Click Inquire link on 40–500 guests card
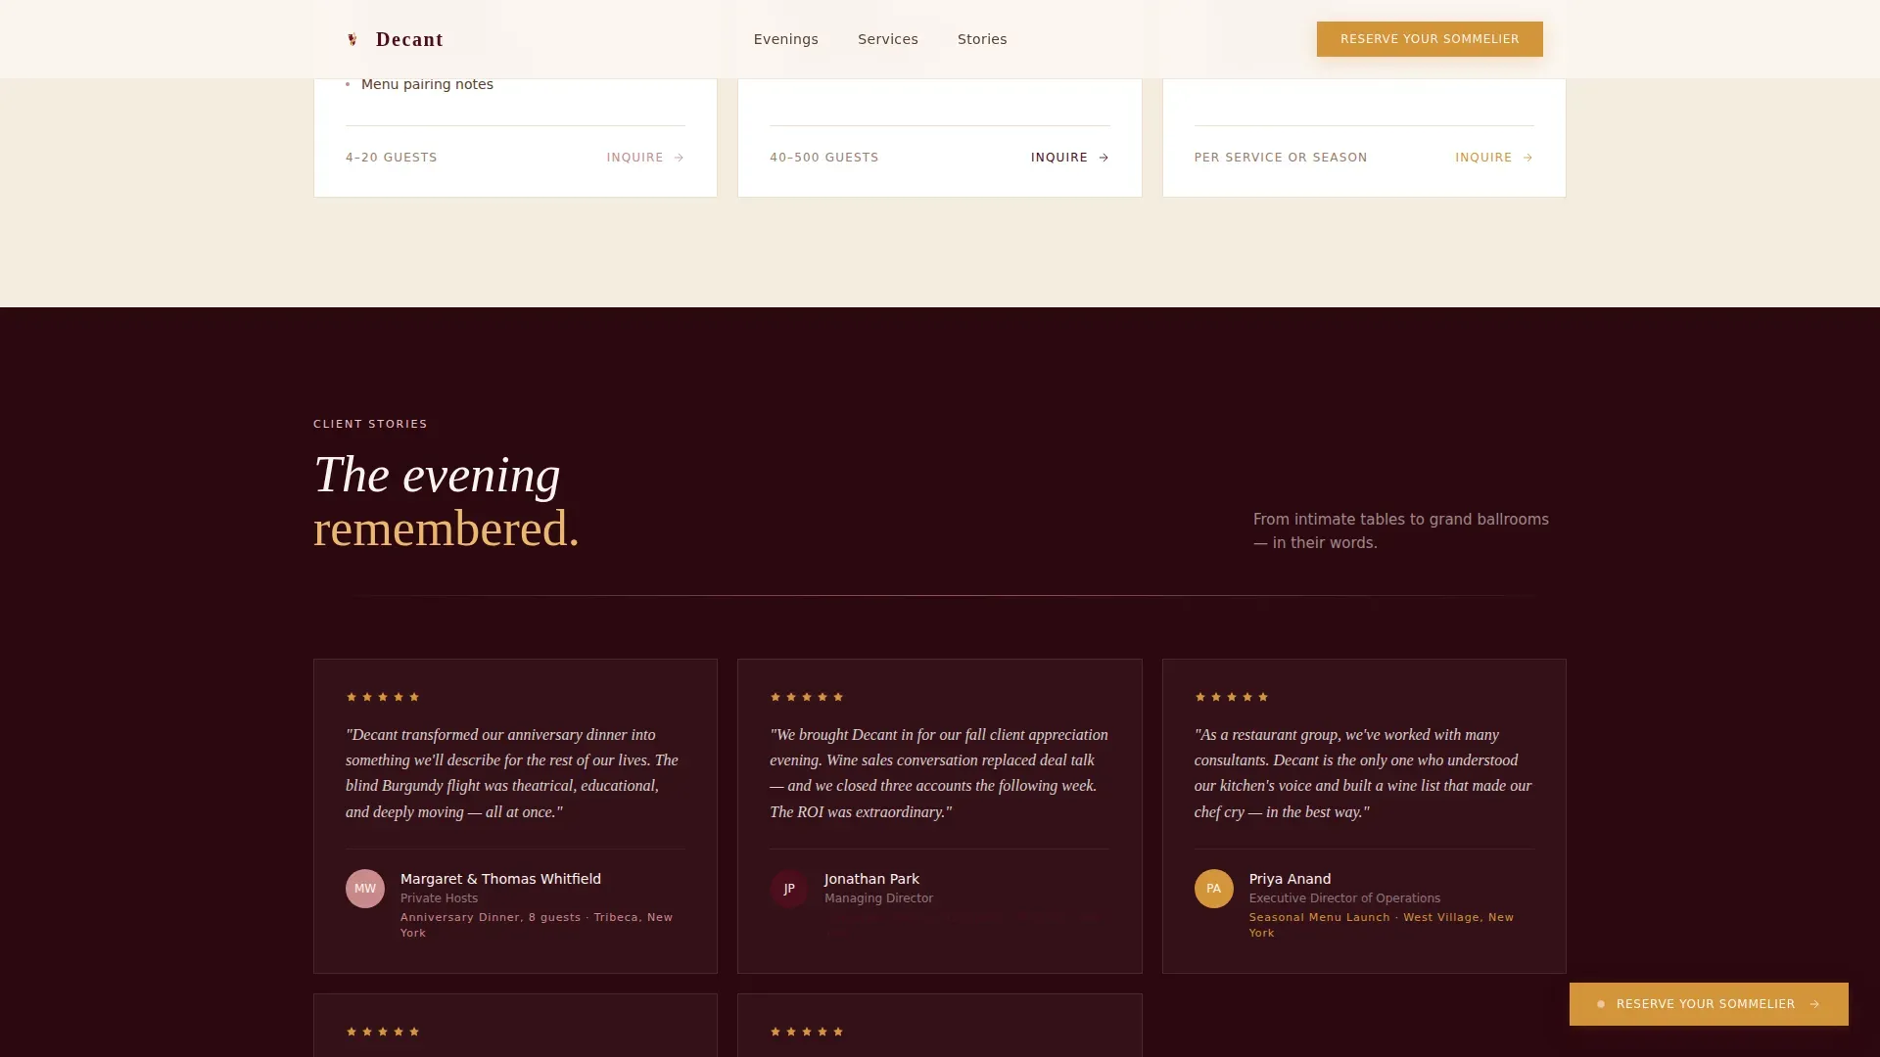Screen dimensions: 1880x1057 point(1070,158)
